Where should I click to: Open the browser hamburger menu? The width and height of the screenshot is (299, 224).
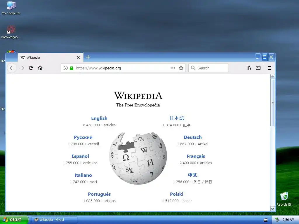270,68
